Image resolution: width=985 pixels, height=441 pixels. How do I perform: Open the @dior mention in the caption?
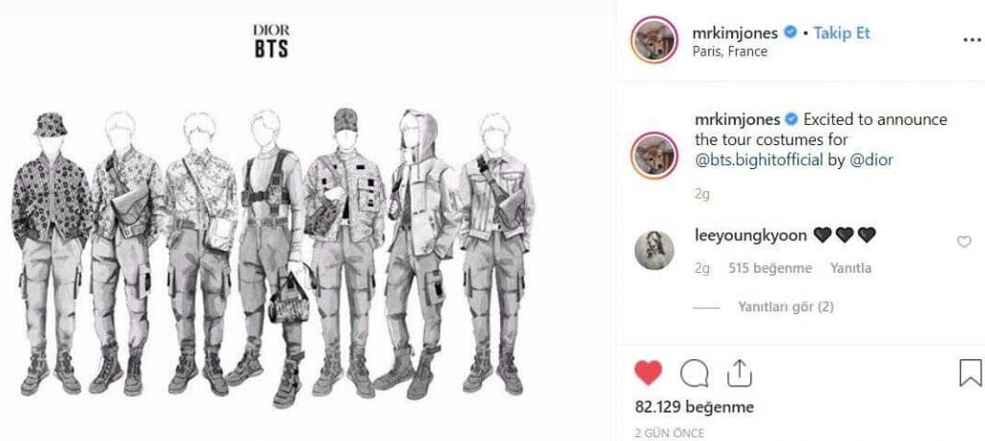(871, 159)
